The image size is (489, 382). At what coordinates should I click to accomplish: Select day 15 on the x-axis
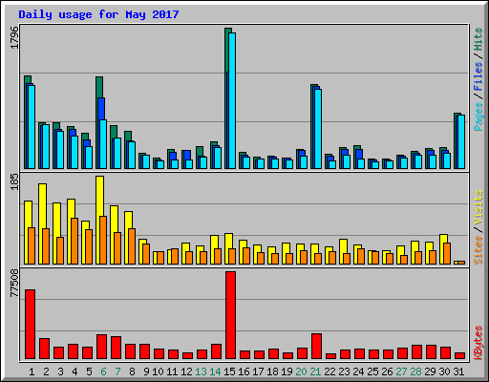(229, 371)
